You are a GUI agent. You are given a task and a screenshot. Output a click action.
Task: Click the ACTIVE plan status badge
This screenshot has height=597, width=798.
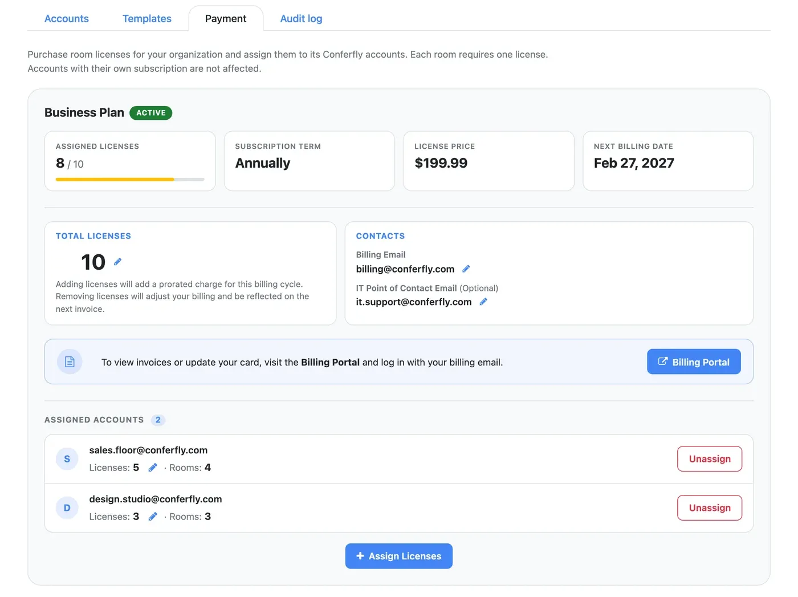tap(151, 113)
